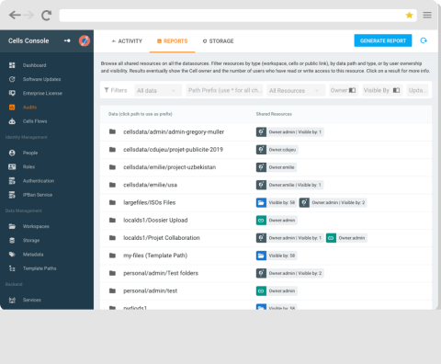Toggle the sidebar pin icon next to Cells Console

click(x=67, y=40)
